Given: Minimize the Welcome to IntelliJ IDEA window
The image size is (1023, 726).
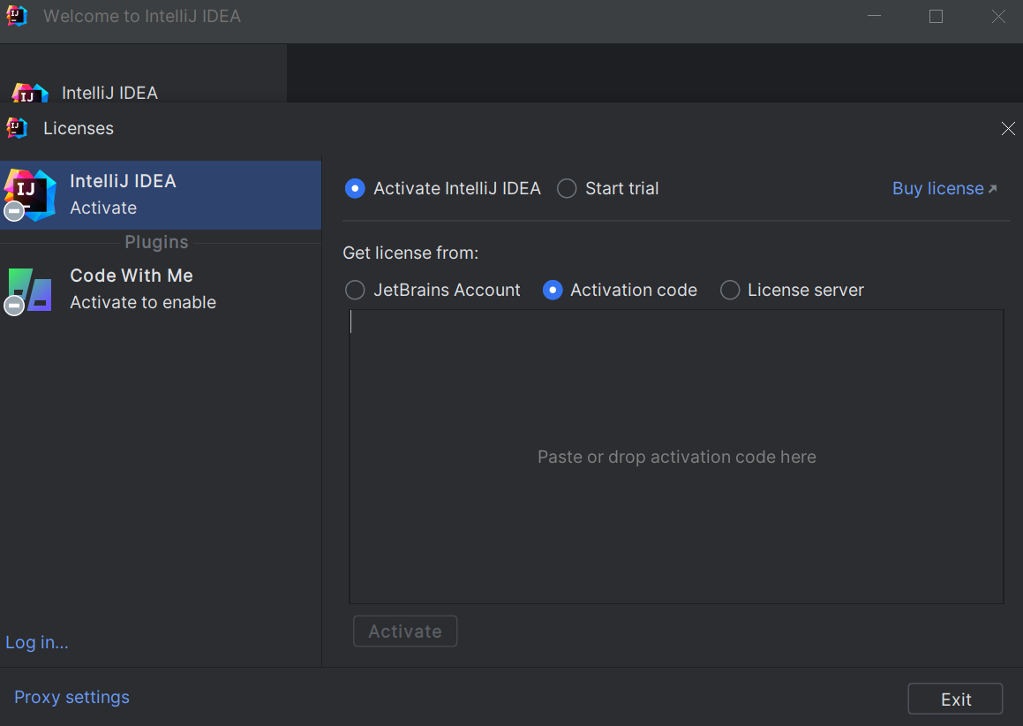Looking at the screenshot, I should click(x=874, y=16).
